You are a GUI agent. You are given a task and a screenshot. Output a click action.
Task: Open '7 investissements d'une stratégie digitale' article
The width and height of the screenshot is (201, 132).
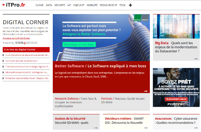tap(27, 67)
